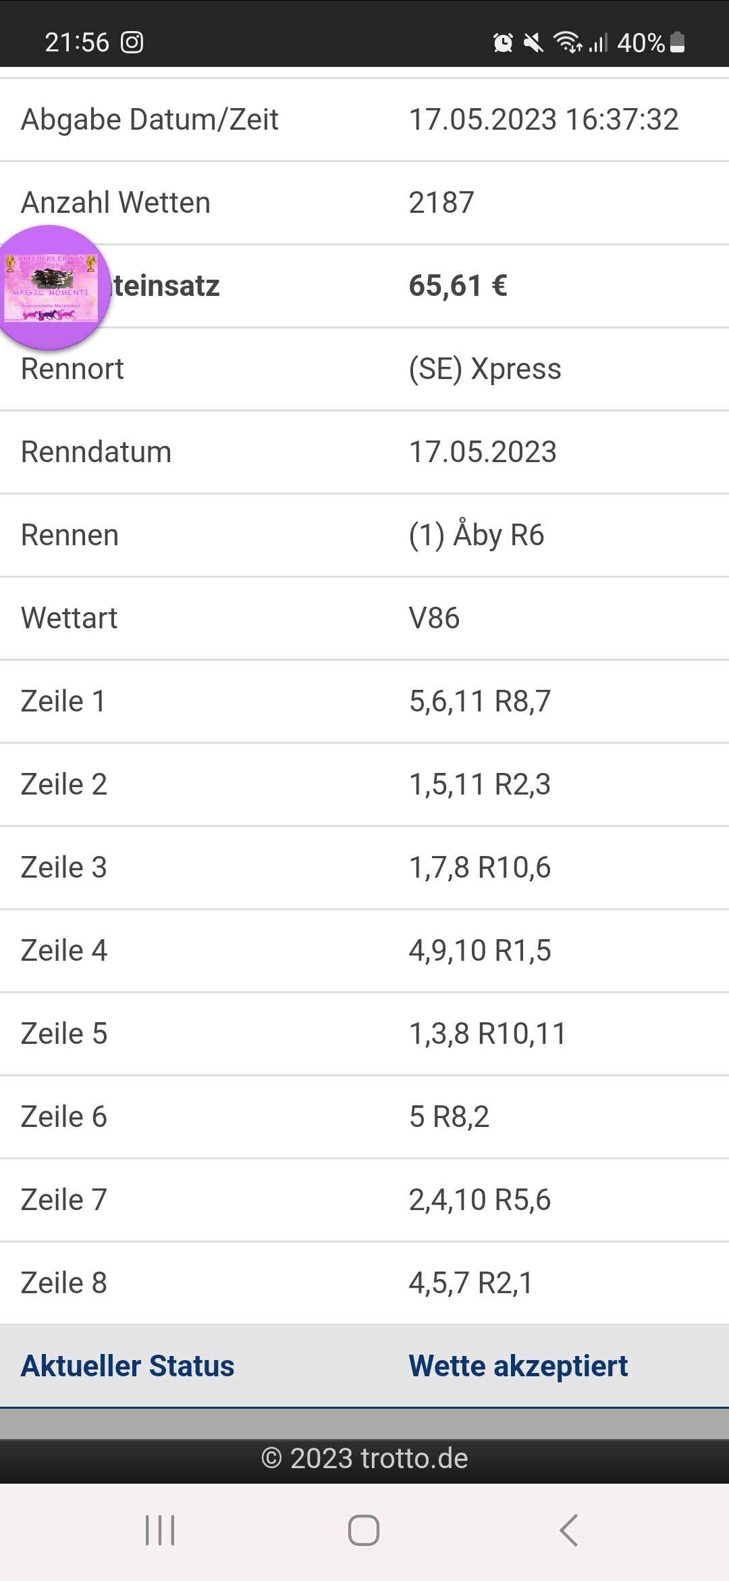Tap the battery icon at 40%

click(x=678, y=43)
